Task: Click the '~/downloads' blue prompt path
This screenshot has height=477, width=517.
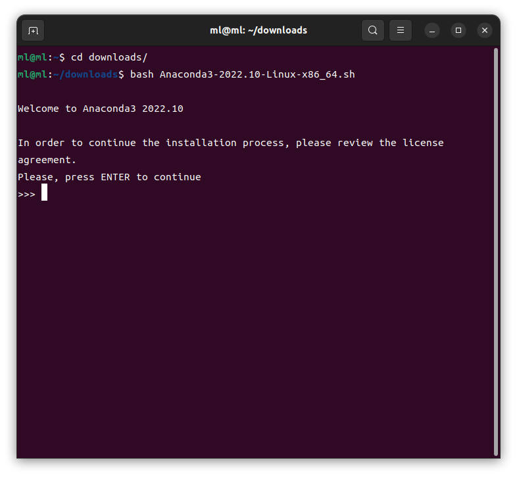Action: [86, 74]
